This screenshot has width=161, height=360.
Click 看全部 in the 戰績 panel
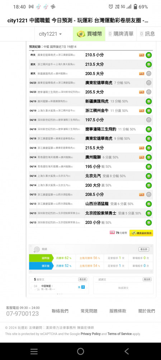click(144, 249)
